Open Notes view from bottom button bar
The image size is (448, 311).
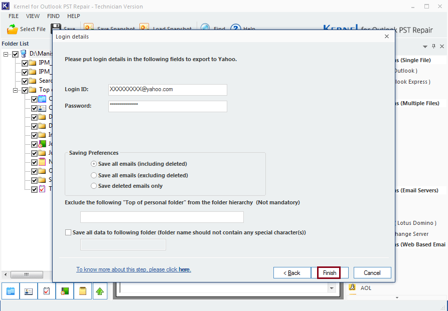click(83, 291)
